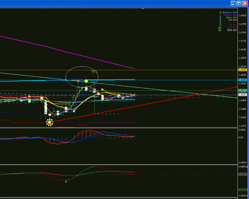Click the 8H MA legend label
This screenshot has height=199, width=249.
point(233,20)
